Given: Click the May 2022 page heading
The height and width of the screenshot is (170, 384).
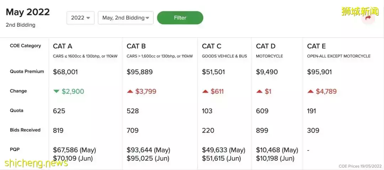Looking at the screenshot, I should click(28, 12).
